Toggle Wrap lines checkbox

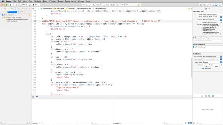point(203,69)
